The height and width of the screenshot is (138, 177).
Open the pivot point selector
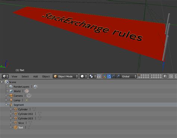(x=93, y=76)
